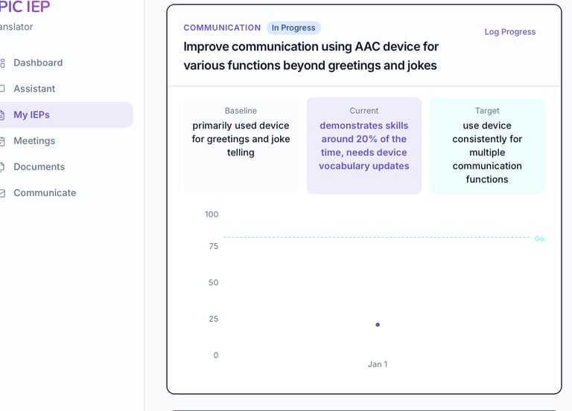This screenshot has height=411, width=572.
Task: Open the Documents section
Action: (x=39, y=167)
